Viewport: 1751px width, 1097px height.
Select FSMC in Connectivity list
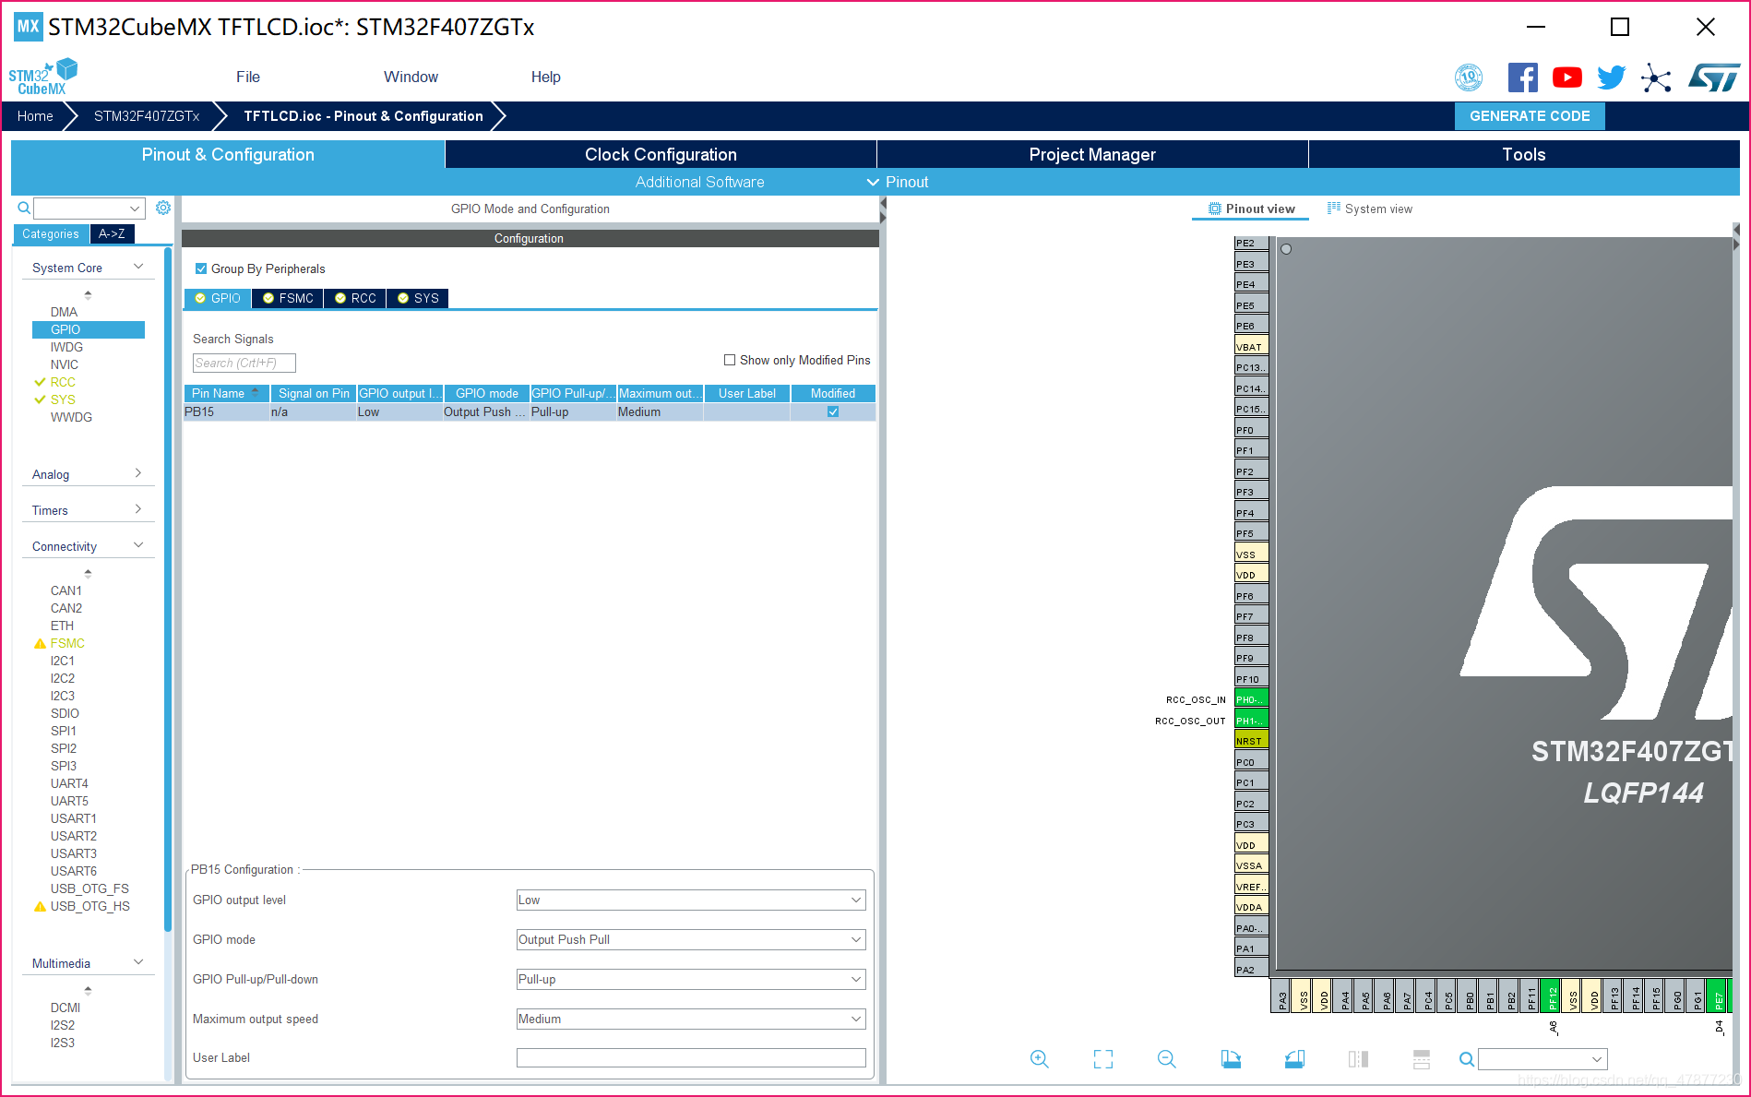[67, 643]
